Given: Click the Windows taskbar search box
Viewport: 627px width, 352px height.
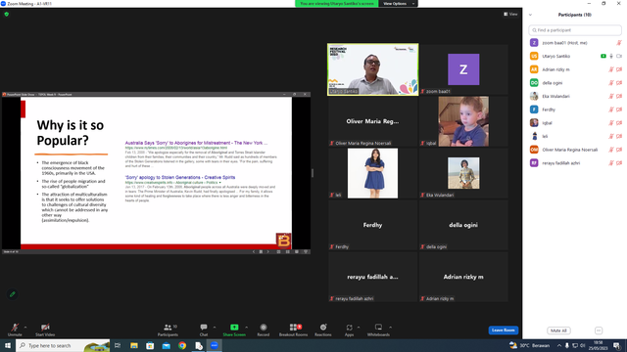Looking at the screenshot, I should (x=63, y=345).
